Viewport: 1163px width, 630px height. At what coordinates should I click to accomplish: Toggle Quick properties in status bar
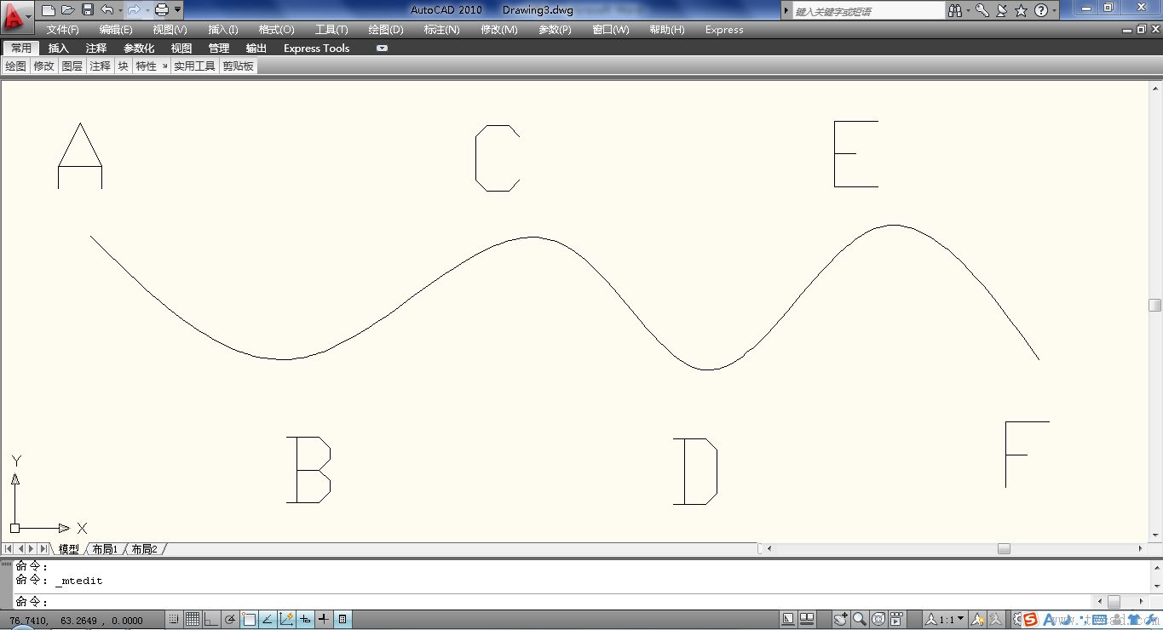(x=343, y=620)
